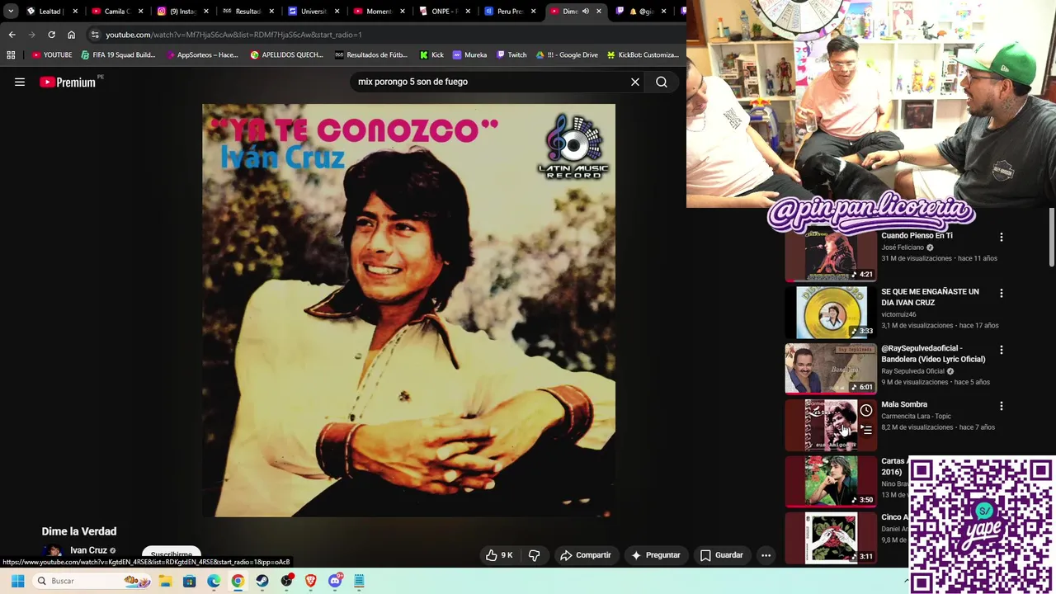Screen dimensions: 1056x594
Task: Run search with the magnifier button
Action: click(662, 82)
